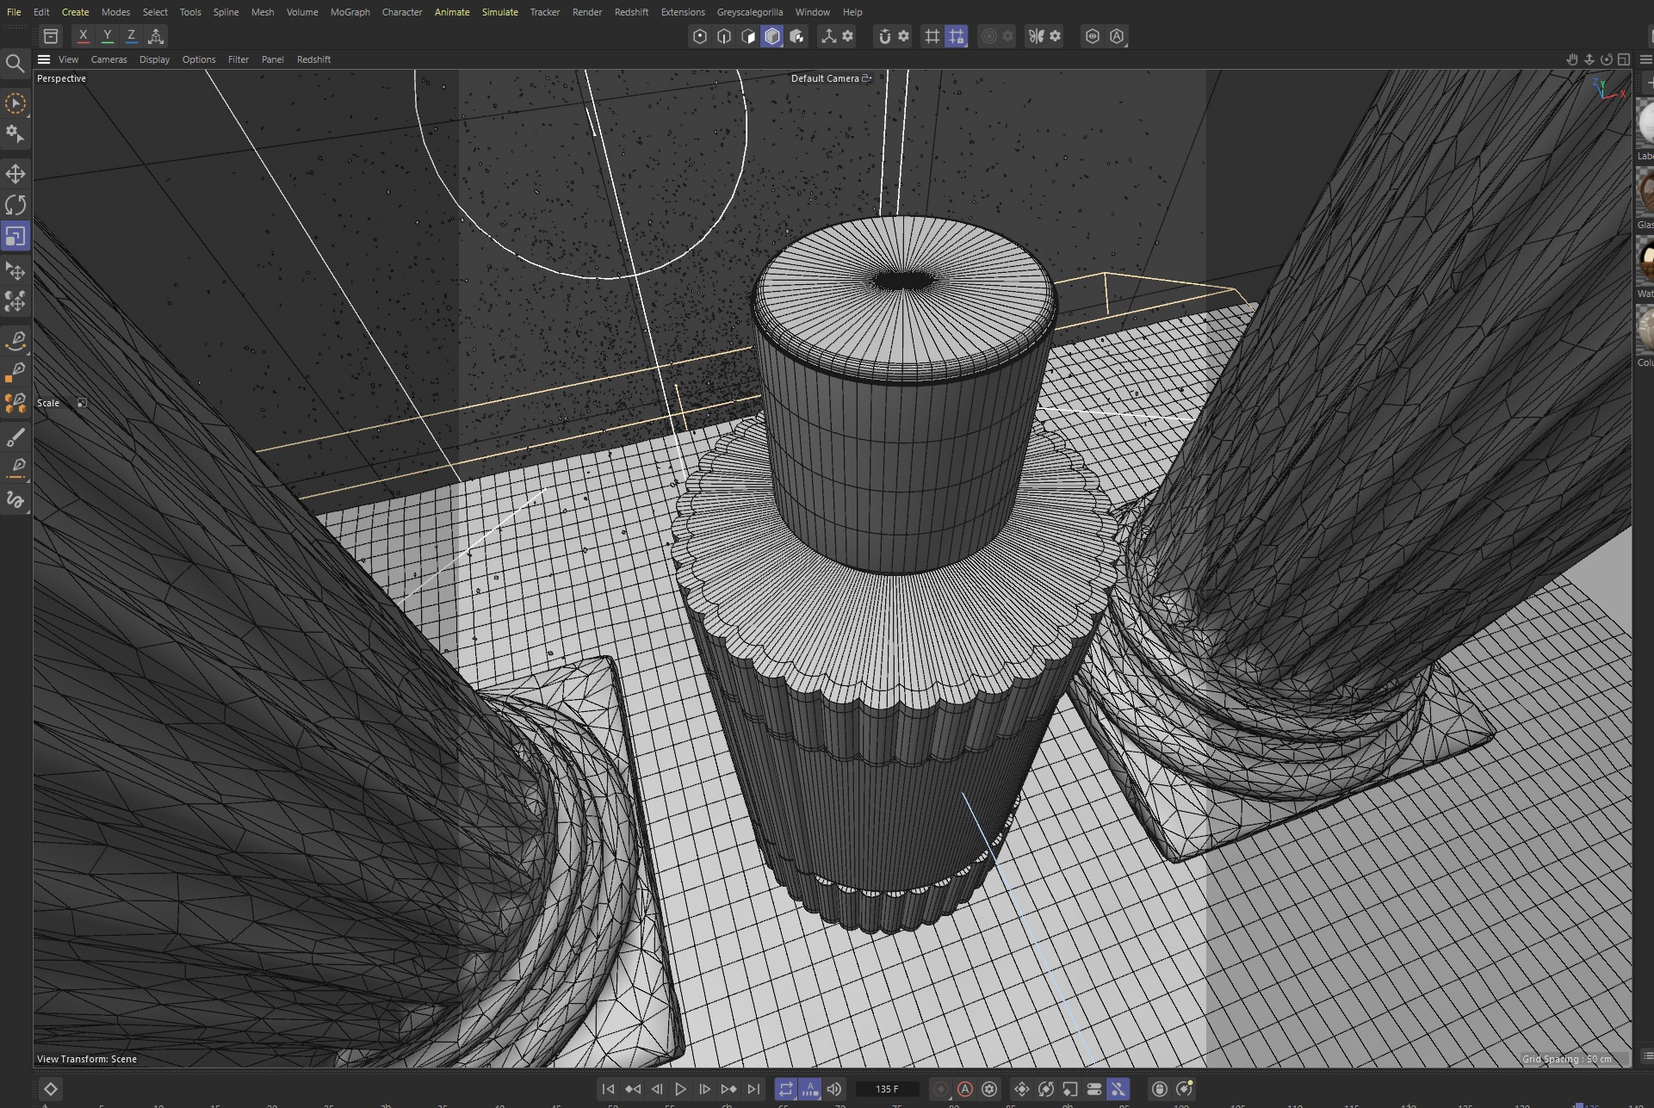Image resolution: width=1654 pixels, height=1108 pixels.
Task: Toggle the Y axis lock
Action: pyautogui.click(x=107, y=36)
